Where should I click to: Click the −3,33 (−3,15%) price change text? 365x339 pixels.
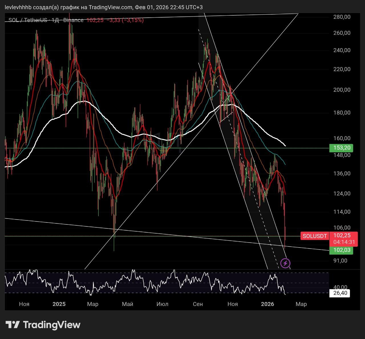(x=125, y=20)
